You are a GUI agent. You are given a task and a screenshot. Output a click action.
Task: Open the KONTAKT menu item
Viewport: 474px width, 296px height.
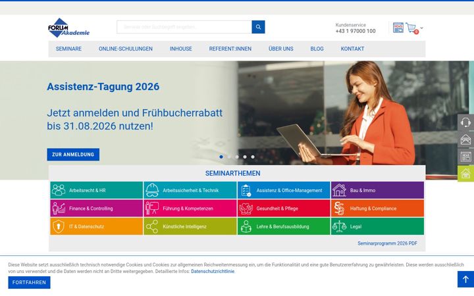click(352, 49)
